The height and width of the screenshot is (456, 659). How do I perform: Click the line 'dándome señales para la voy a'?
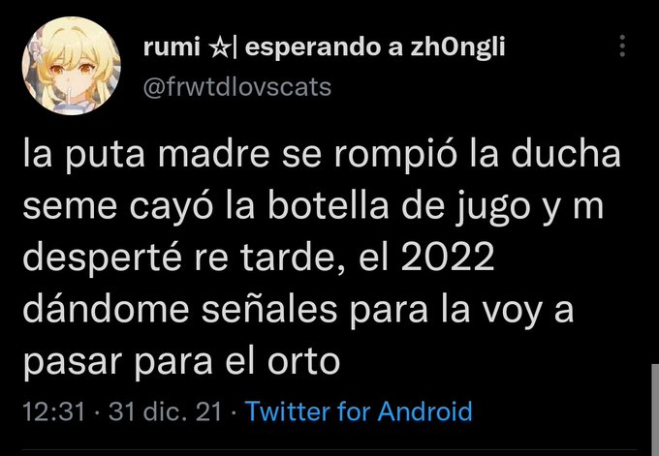pos(298,311)
